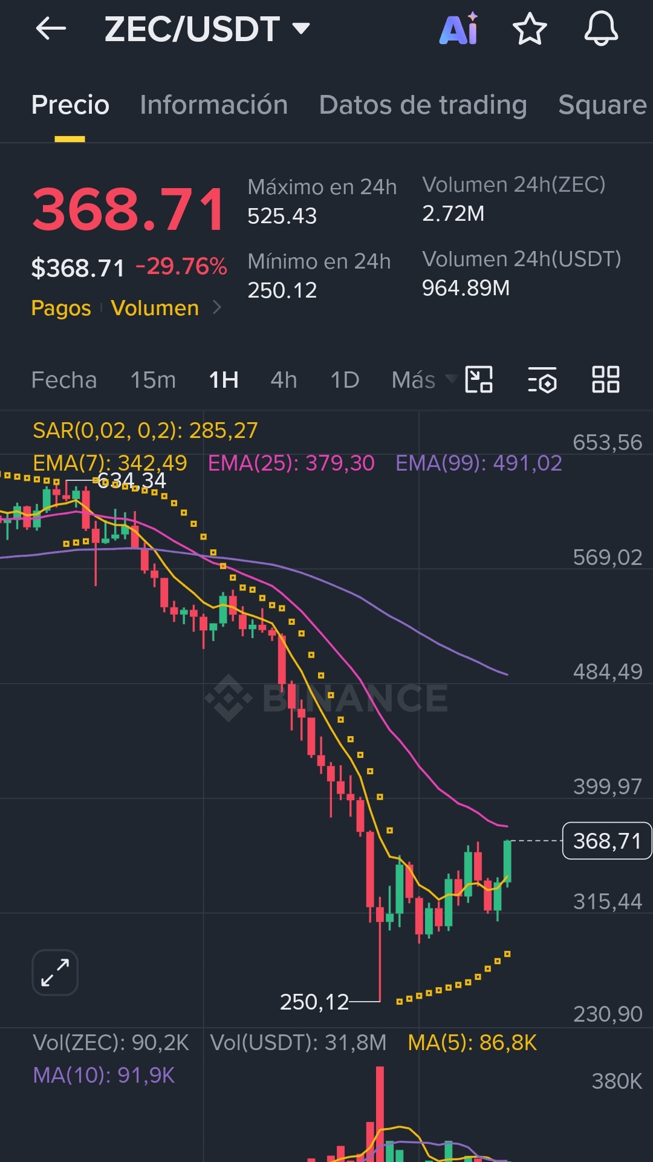The image size is (653, 1162).
Task: Click the MA(5): 86,8K volume label
Action: pos(472,1042)
